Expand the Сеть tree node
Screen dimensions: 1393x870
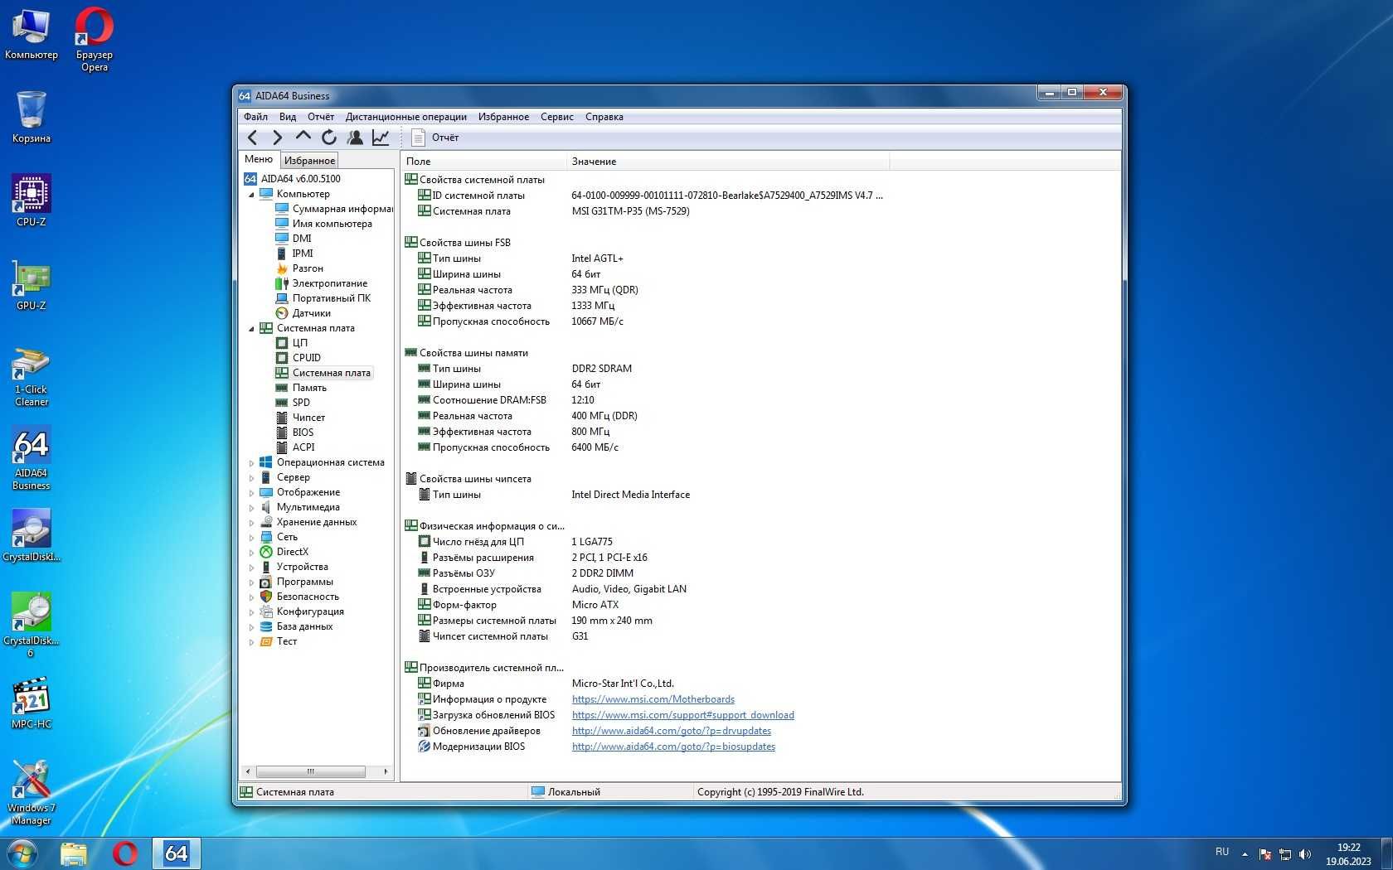click(252, 538)
